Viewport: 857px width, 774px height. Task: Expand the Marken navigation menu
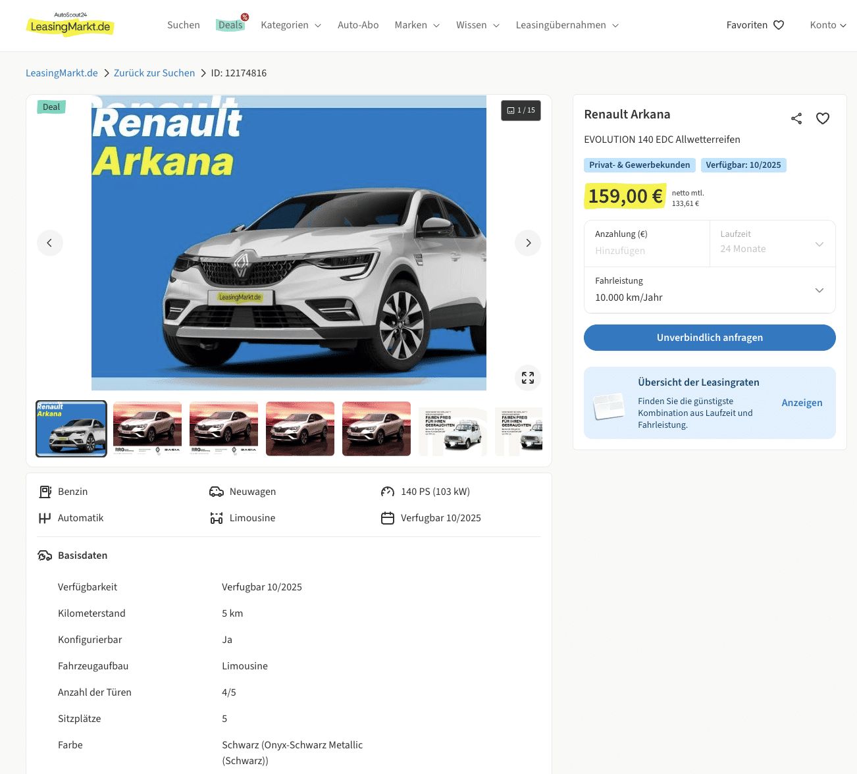pyautogui.click(x=417, y=25)
